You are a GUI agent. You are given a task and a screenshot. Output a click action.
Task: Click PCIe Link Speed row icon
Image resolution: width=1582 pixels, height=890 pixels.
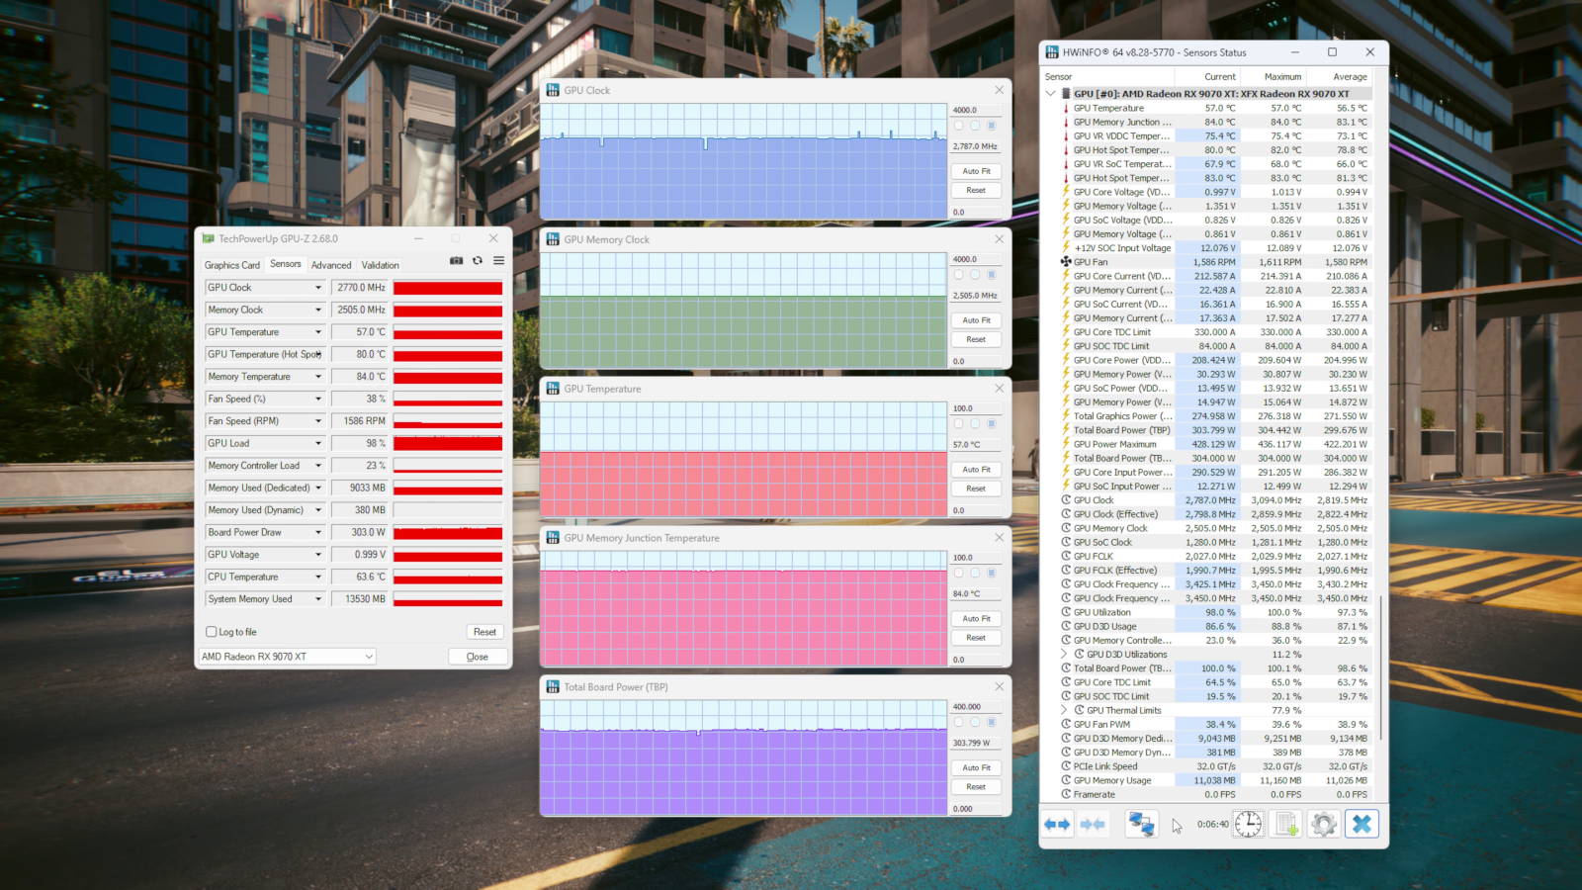(1066, 766)
